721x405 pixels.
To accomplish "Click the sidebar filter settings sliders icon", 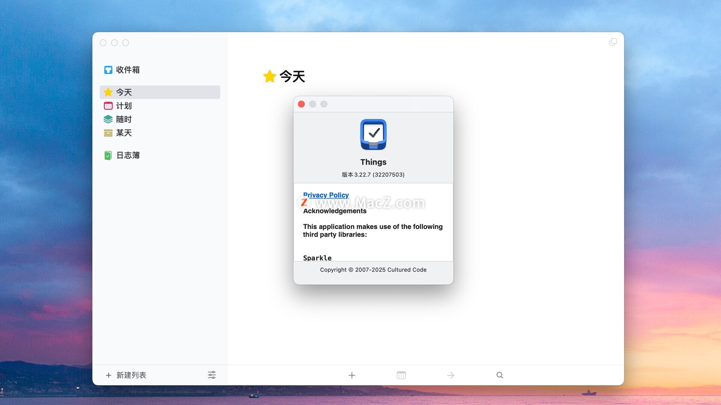I will (x=212, y=375).
